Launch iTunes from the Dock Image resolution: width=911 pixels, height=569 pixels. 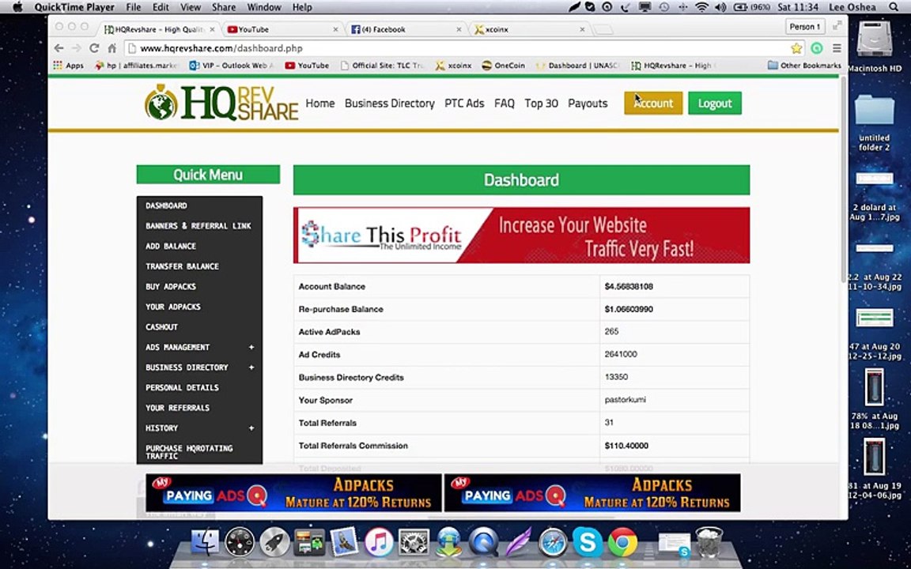pos(379,542)
